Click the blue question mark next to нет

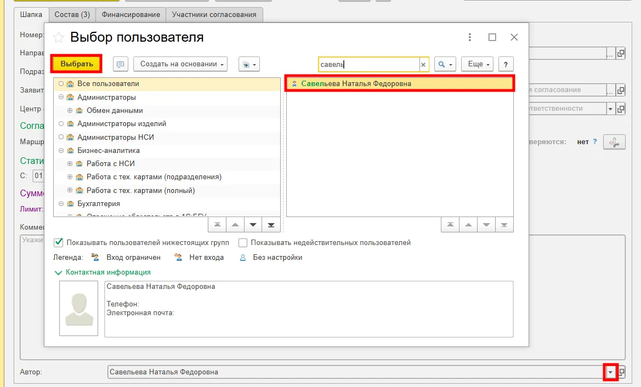click(595, 141)
